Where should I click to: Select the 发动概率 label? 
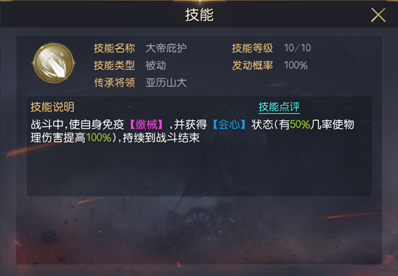253,65
